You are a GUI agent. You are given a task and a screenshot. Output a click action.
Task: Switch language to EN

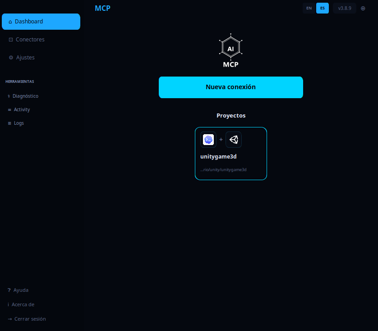[x=309, y=8]
